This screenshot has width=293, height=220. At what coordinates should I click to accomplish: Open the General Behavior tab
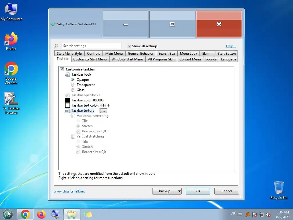[140, 54]
